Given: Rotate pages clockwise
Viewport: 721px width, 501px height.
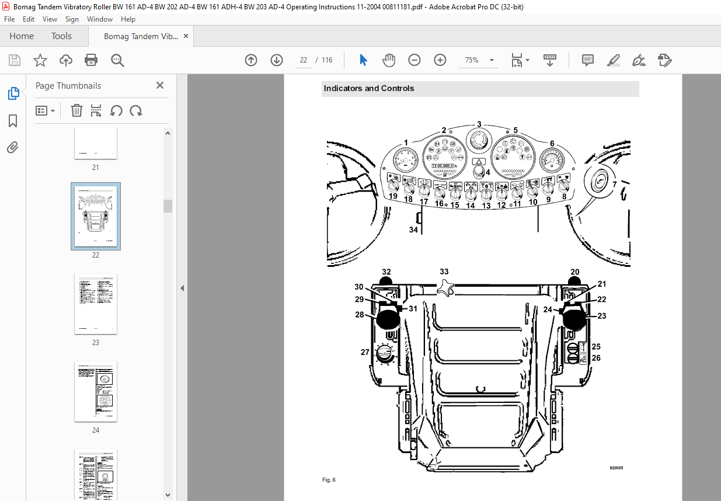Looking at the screenshot, I should click(x=136, y=110).
